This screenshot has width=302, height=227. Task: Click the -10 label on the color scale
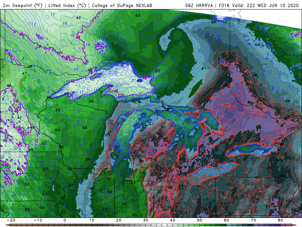[x=38, y=220]
